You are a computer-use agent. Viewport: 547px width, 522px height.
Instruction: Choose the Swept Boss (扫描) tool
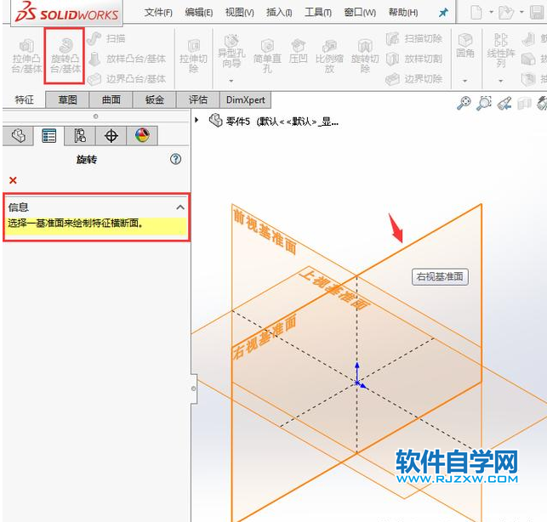pos(106,38)
